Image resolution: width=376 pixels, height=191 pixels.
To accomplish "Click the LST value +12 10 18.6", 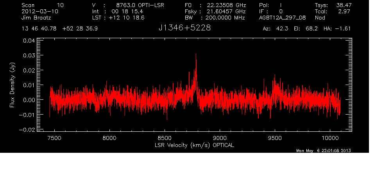I will click(x=127, y=18).
